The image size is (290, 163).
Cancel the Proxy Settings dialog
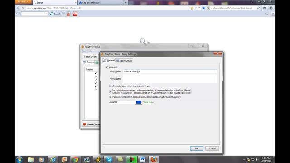click(x=212, y=149)
